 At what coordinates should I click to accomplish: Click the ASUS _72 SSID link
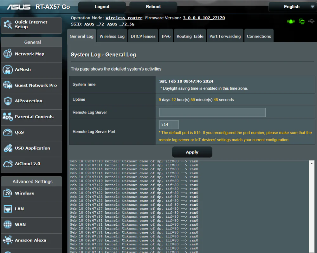[94, 24]
